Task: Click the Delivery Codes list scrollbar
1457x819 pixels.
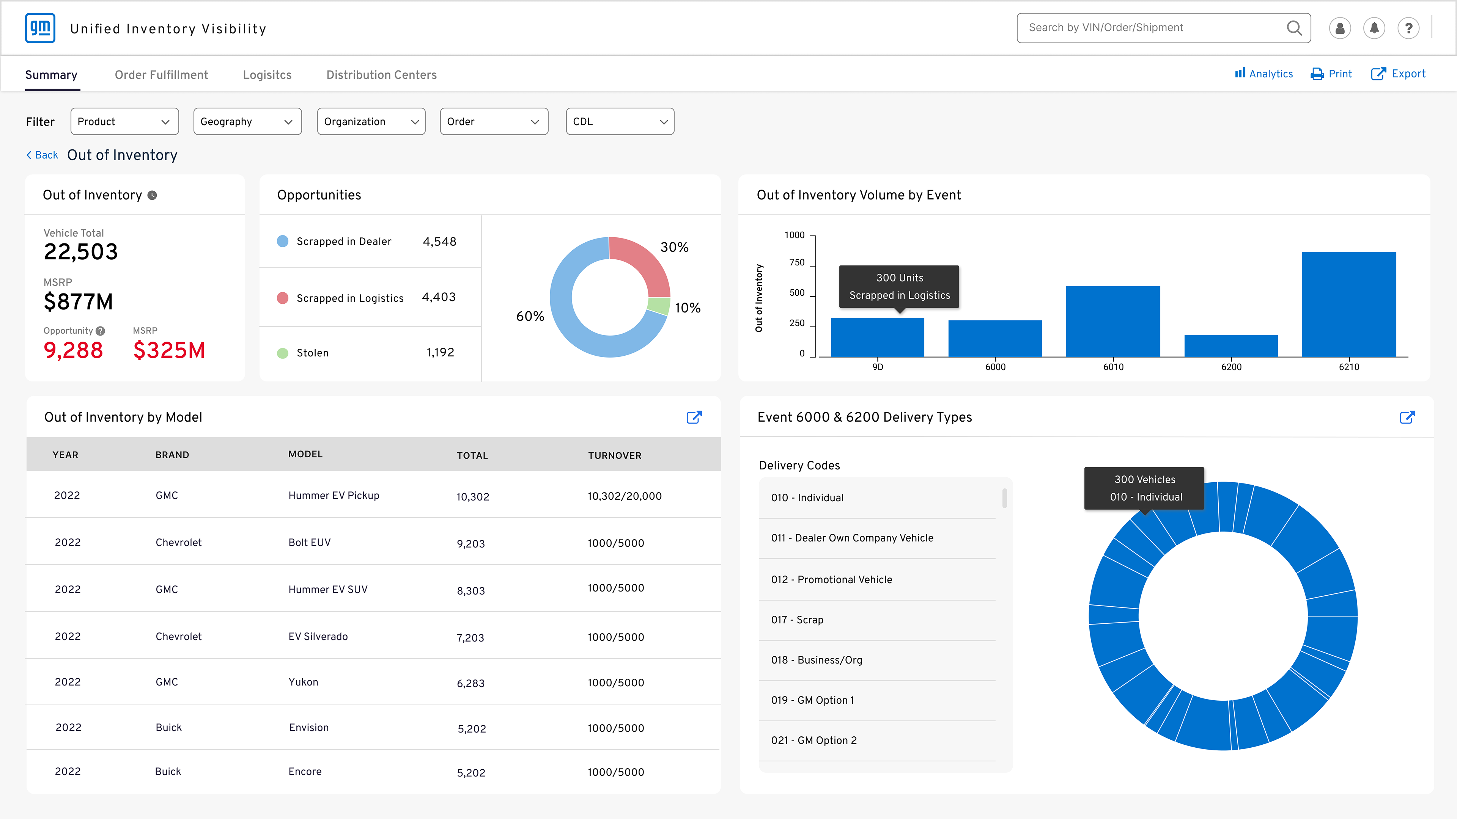Action: coord(1004,498)
